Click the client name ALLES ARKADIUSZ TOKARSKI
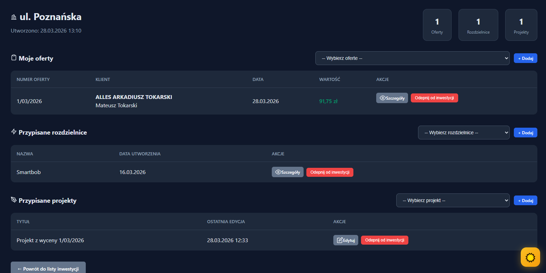The height and width of the screenshot is (273, 546). [133, 97]
